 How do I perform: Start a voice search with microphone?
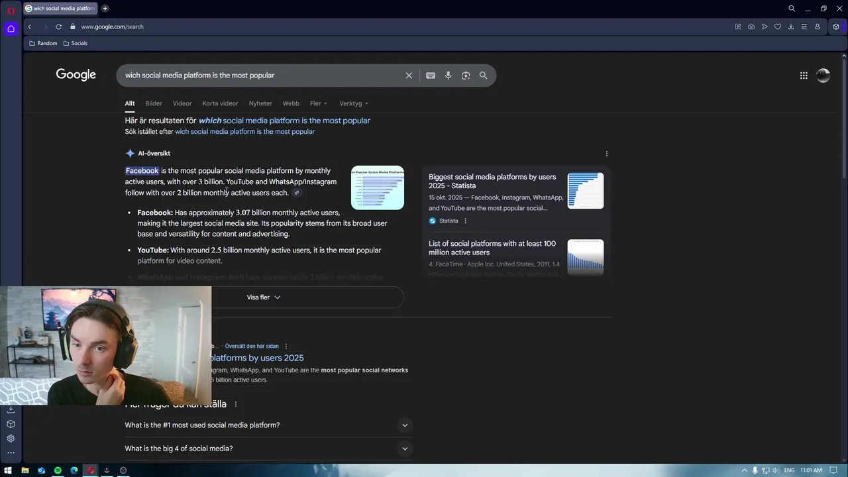(449, 76)
